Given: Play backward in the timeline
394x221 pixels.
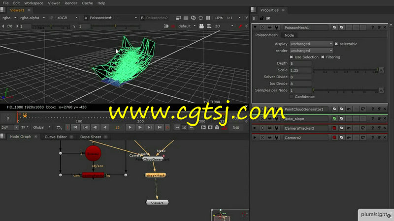Looking at the screenshot, I should [105, 128].
